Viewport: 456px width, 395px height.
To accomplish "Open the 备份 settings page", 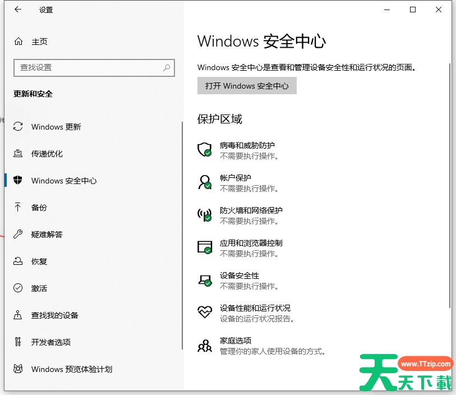I will [x=39, y=208].
